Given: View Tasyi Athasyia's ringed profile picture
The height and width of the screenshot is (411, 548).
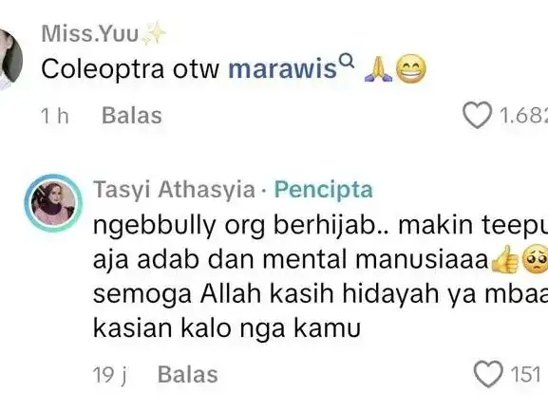Looking at the screenshot, I should tap(53, 203).
